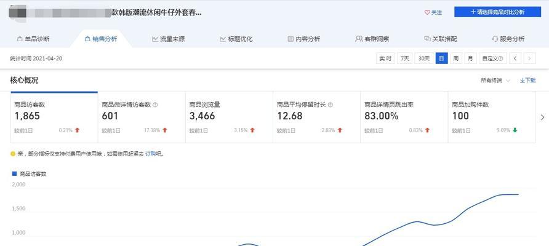Click the 请选择竞品对比分析 button
The width and height of the screenshot is (549, 246).
(x=497, y=12)
